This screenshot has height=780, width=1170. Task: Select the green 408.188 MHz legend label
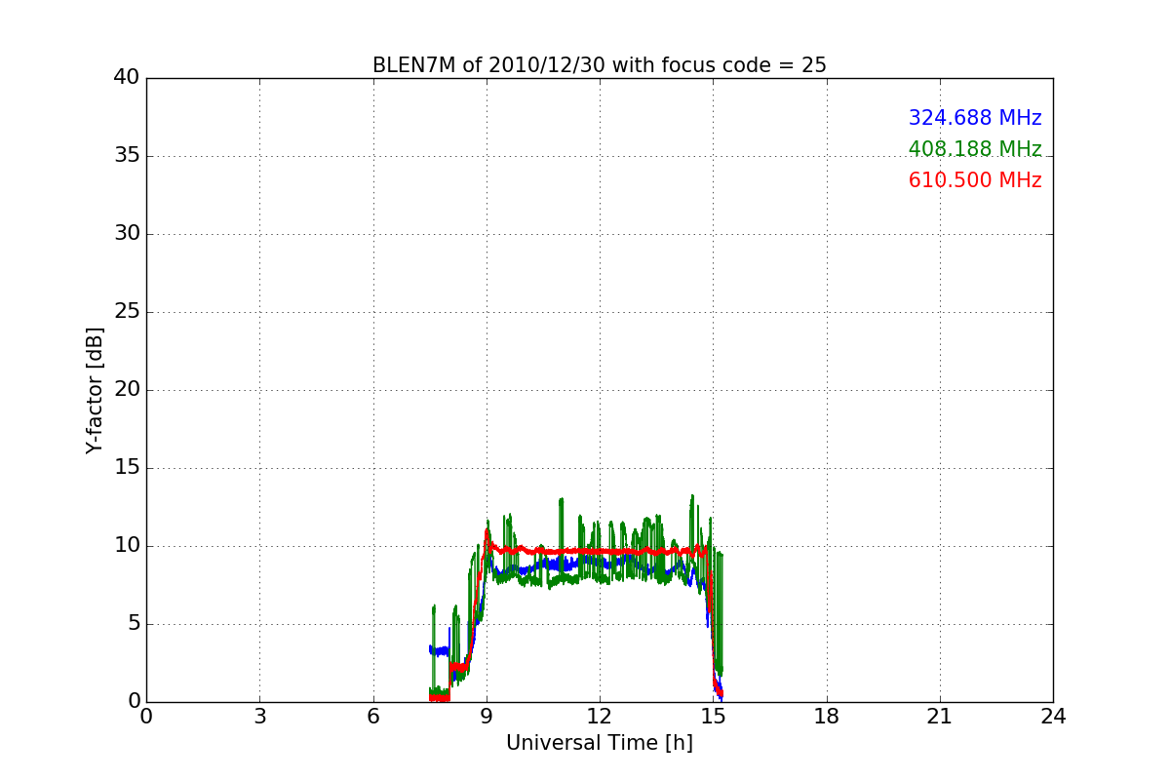pyautogui.click(x=975, y=149)
